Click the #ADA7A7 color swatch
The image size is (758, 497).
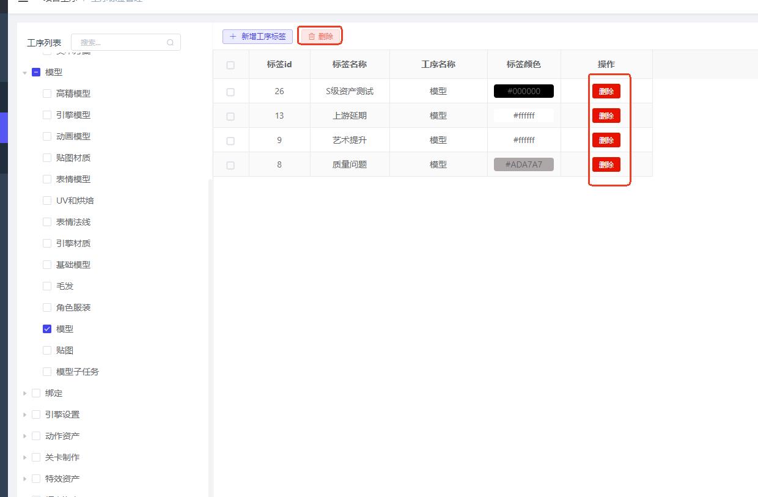[x=523, y=164]
